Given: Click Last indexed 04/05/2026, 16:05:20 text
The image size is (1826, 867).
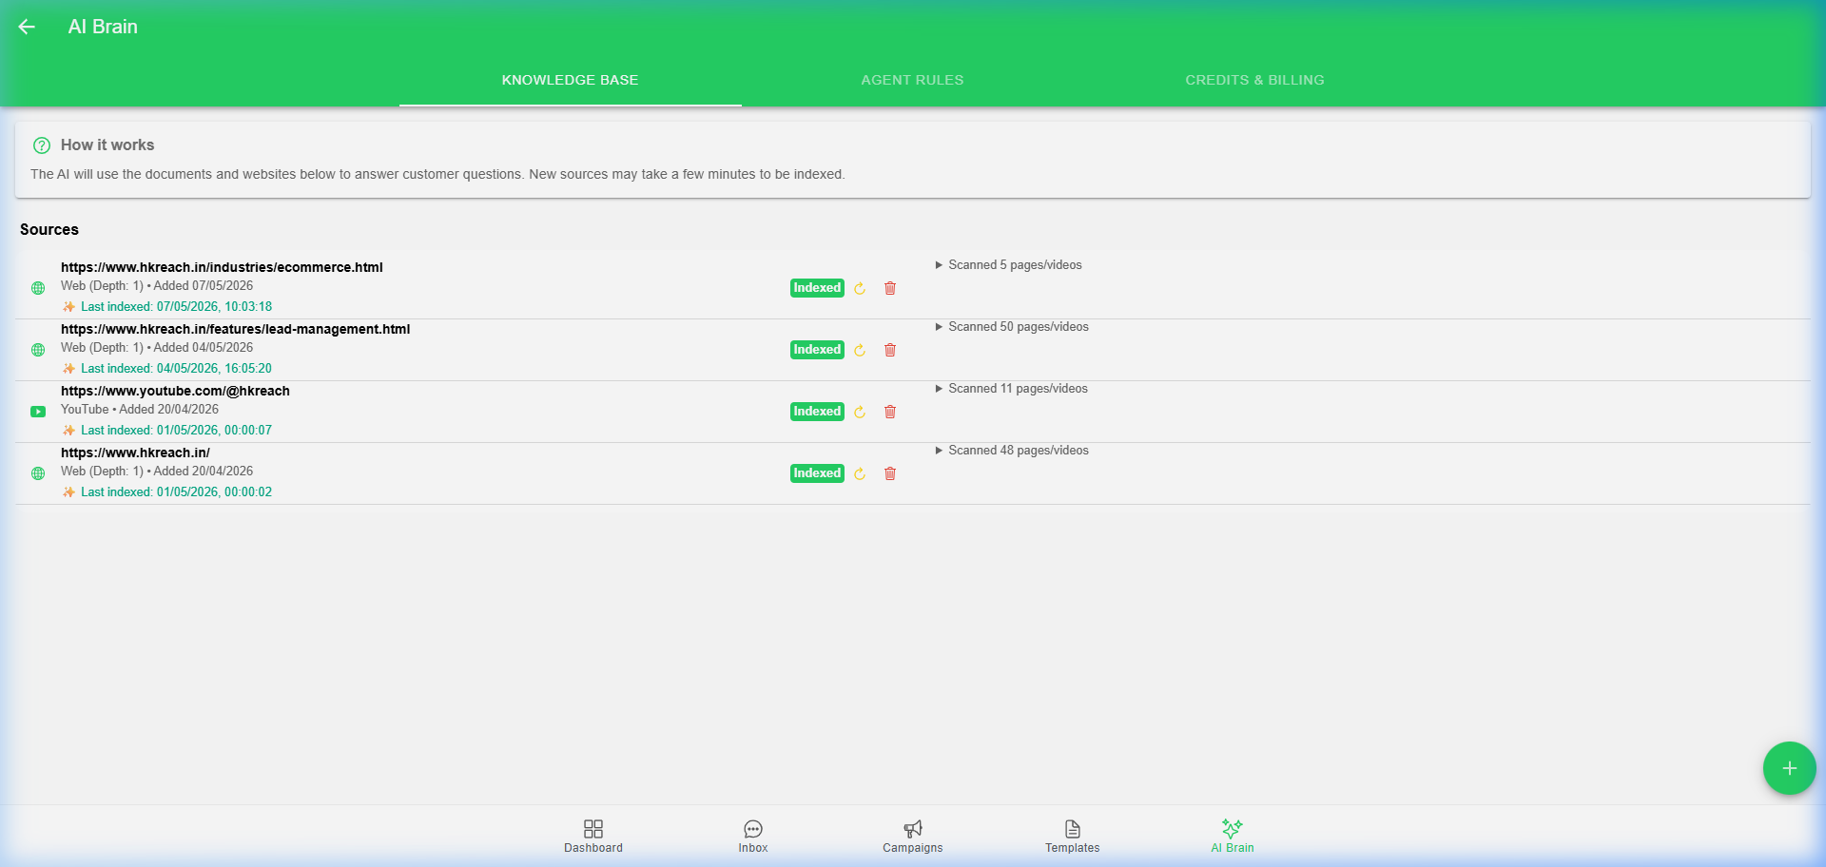Looking at the screenshot, I should 176,369.
